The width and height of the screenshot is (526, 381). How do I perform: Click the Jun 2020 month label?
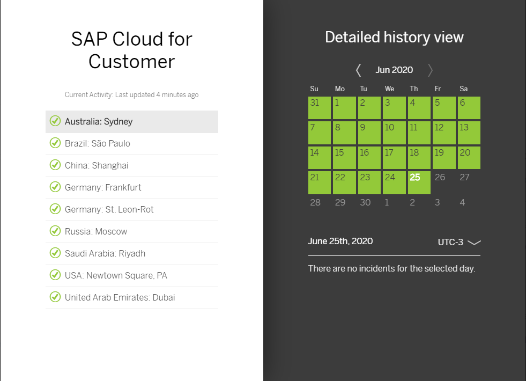[394, 70]
